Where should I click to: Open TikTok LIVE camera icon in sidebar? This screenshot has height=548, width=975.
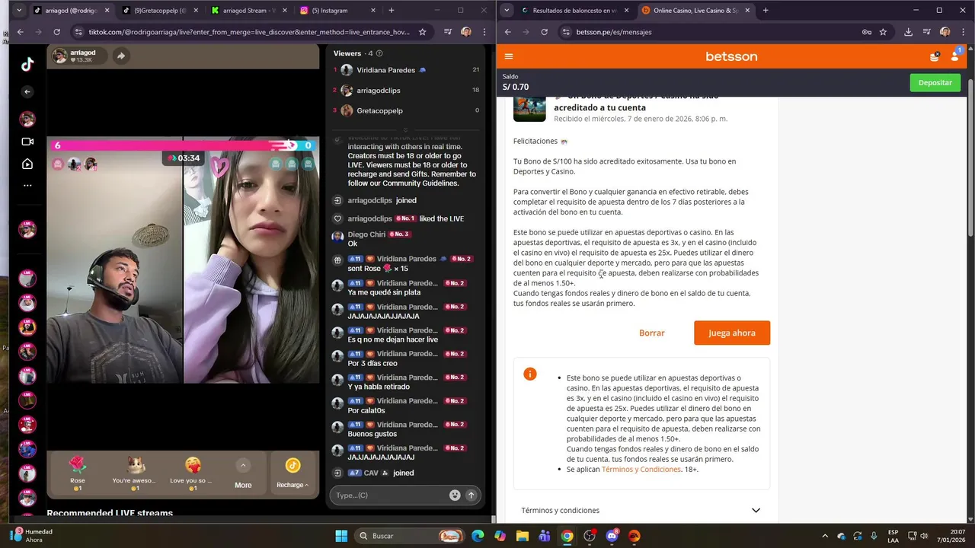coord(27,142)
